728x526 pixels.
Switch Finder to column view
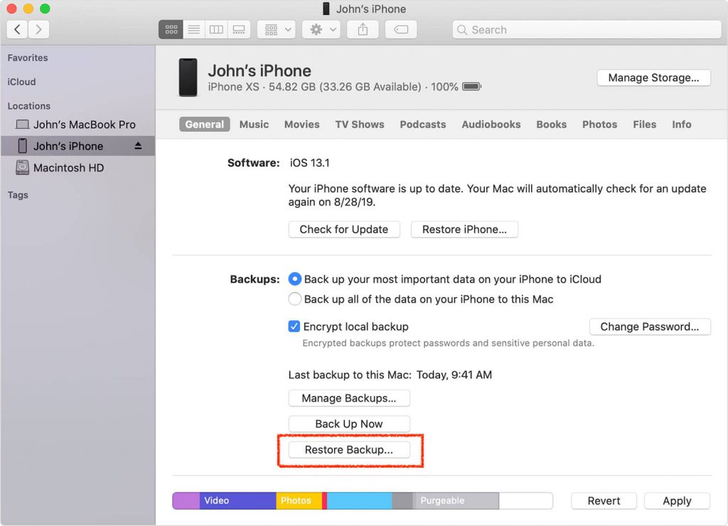[x=216, y=30]
